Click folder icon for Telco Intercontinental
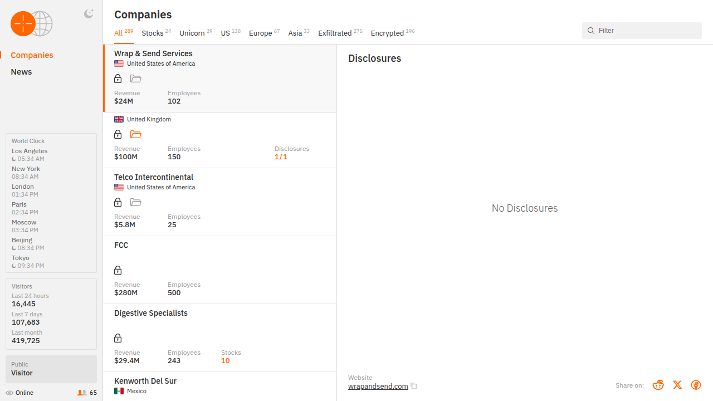This screenshot has width=713, height=401. pyautogui.click(x=135, y=202)
